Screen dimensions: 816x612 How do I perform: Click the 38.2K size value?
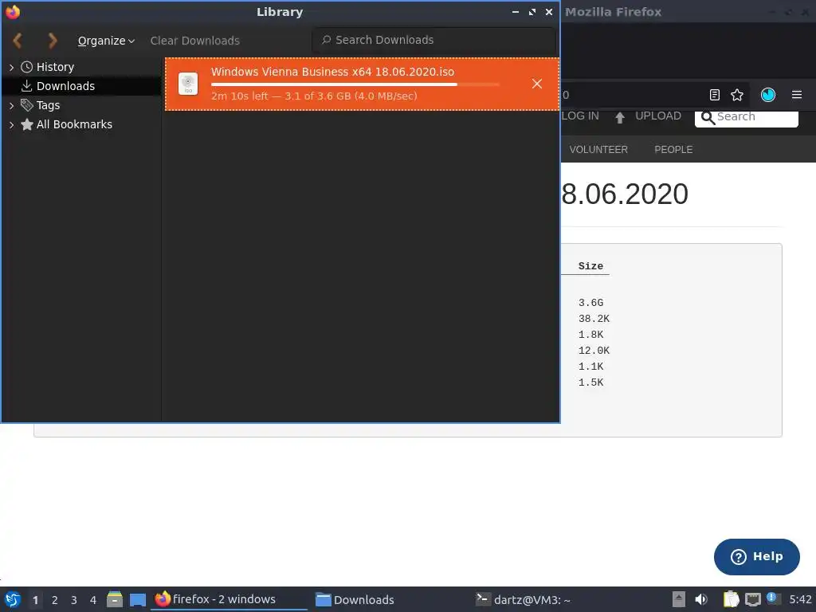[x=594, y=319]
